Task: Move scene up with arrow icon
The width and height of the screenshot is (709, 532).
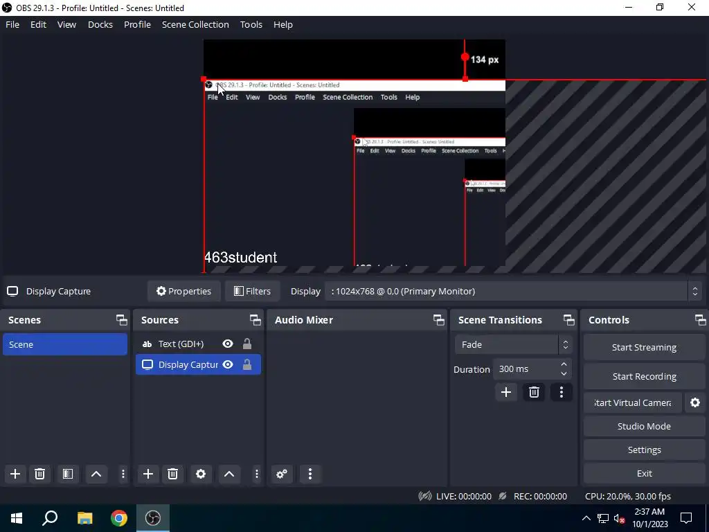Action: point(96,474)
